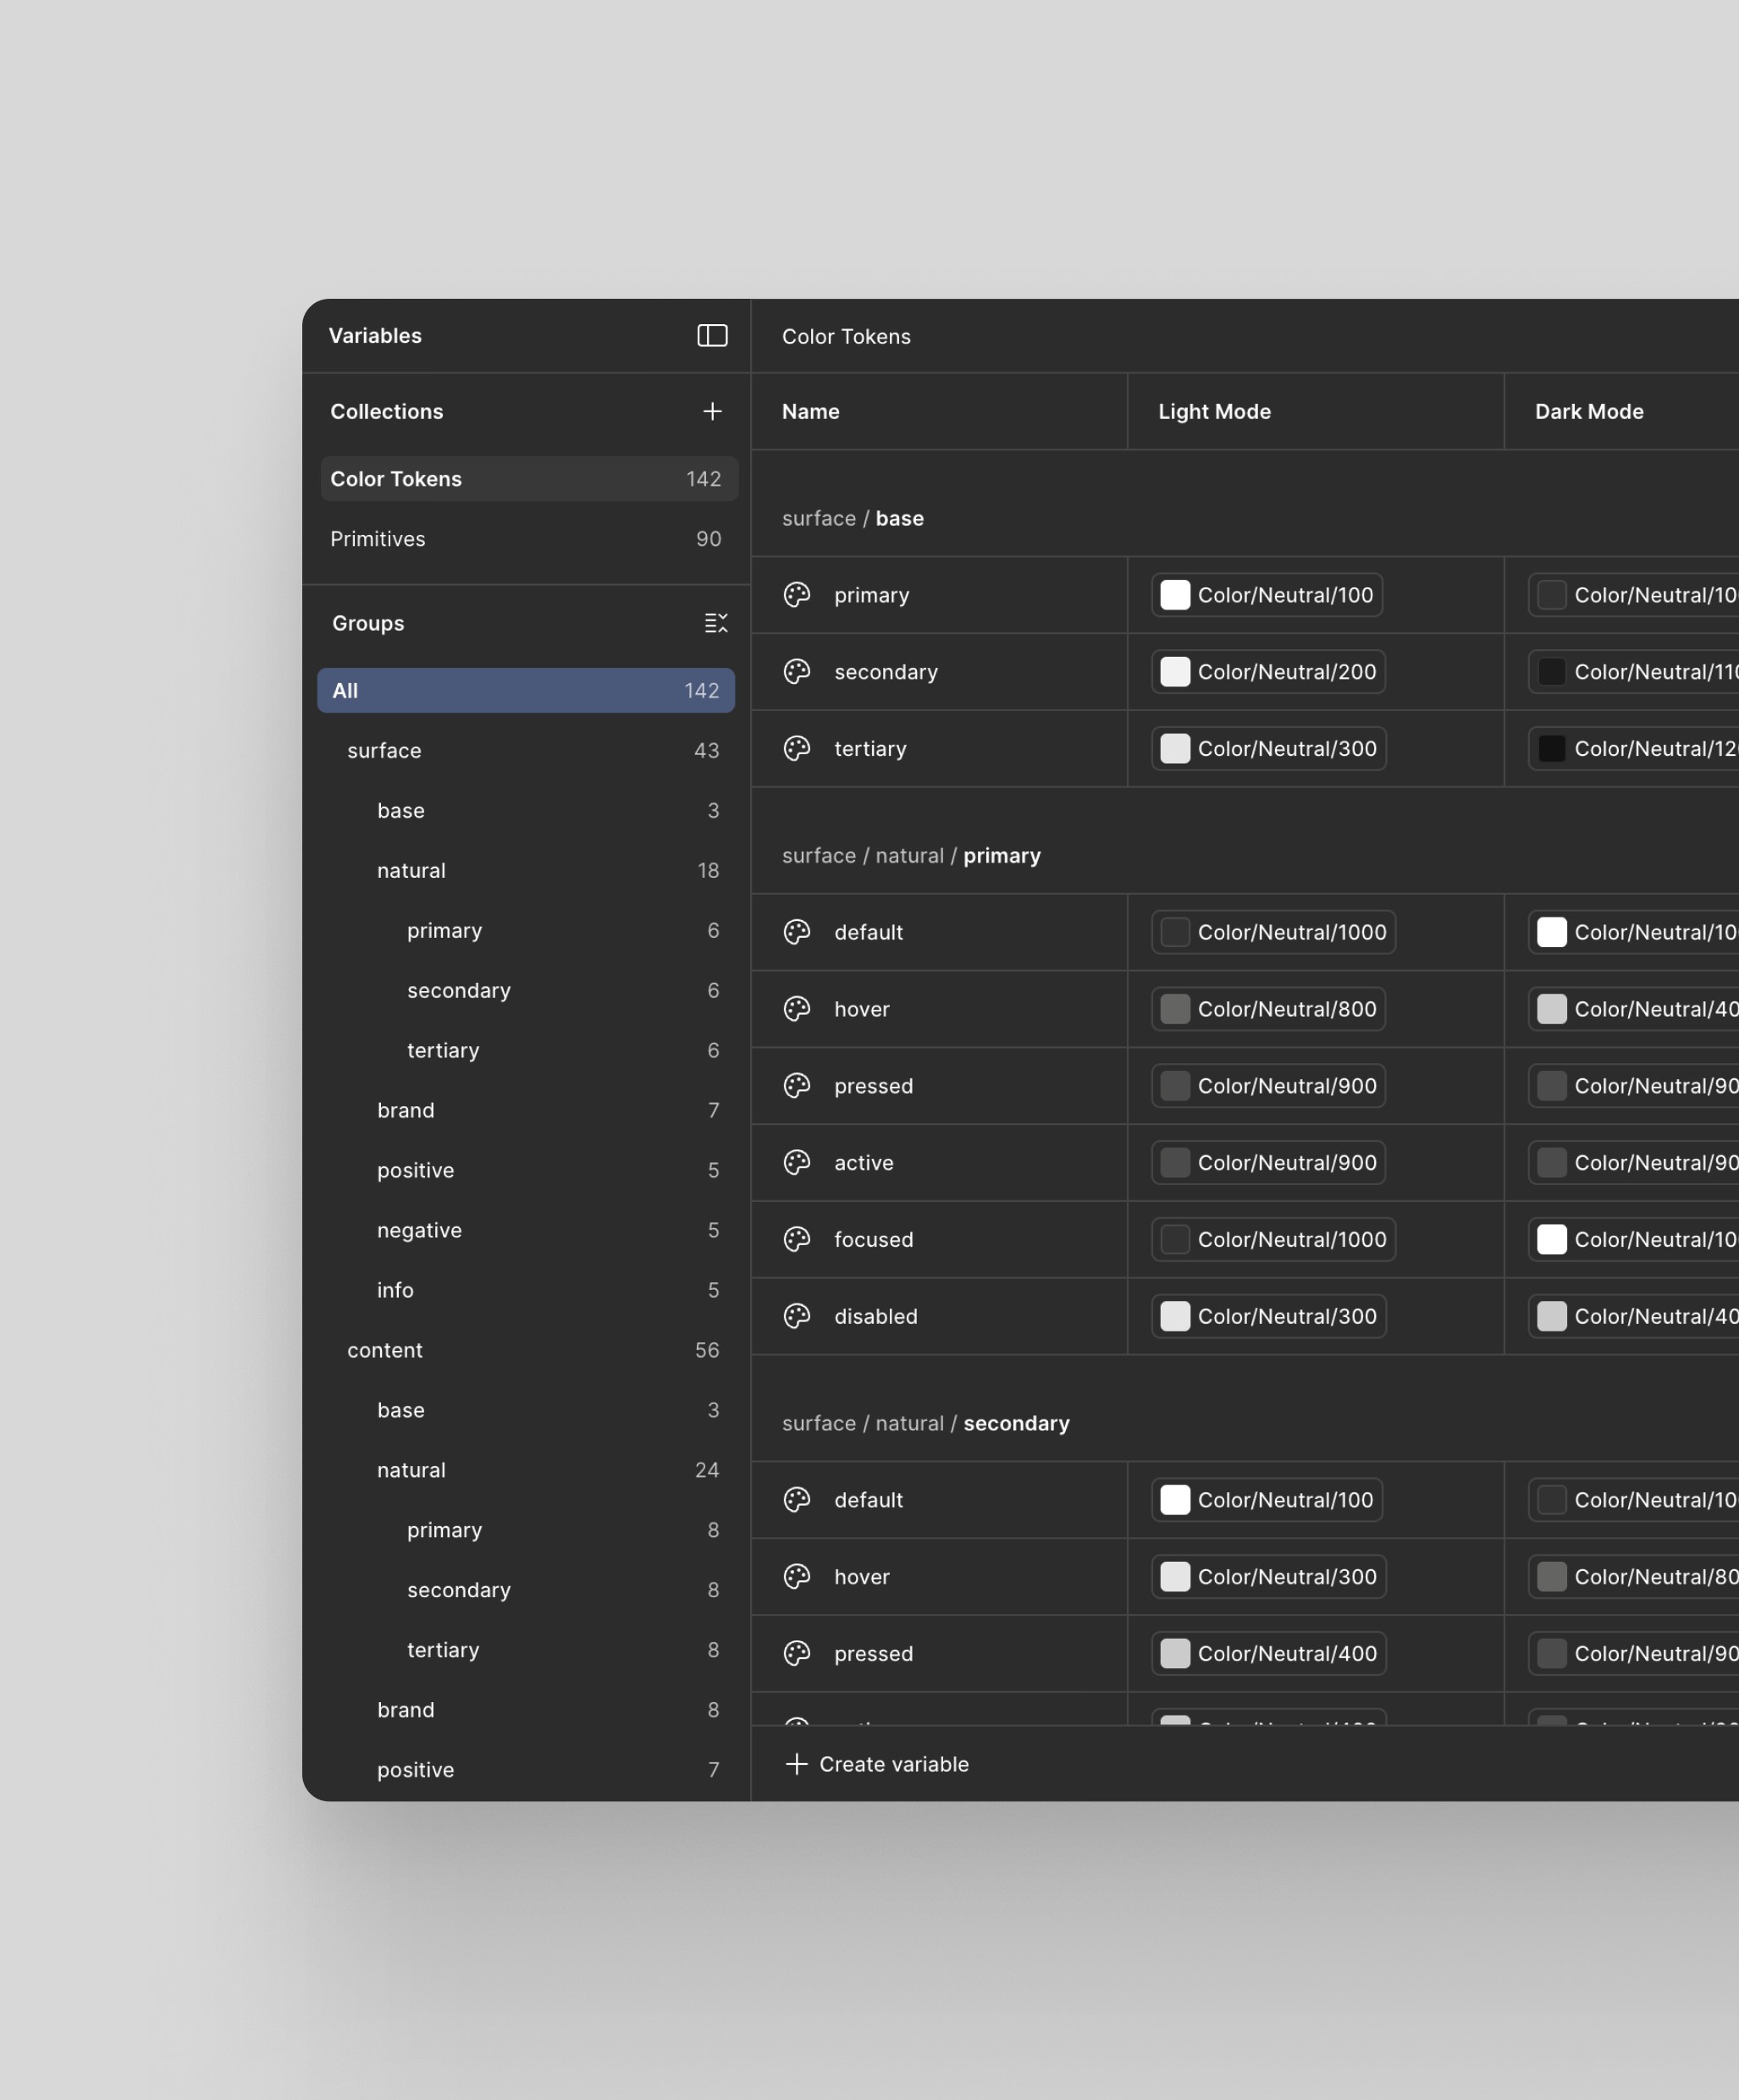Open the surface group in the sidebar
The image size is (1739, 2100).
click(x=385, y=750)
